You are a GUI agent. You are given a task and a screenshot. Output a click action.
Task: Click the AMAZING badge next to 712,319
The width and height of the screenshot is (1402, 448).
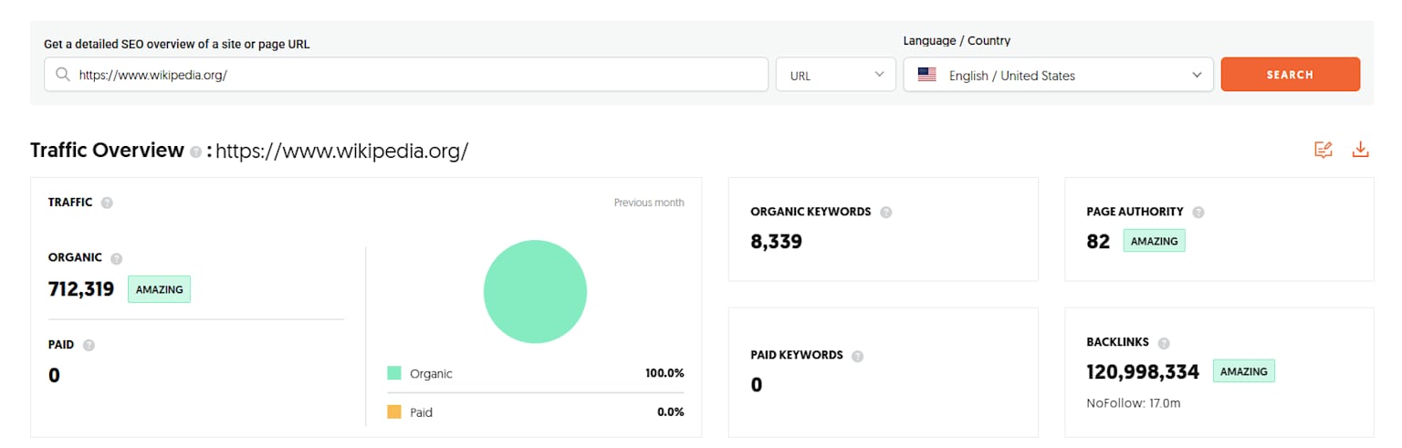[x=159, y=289]
